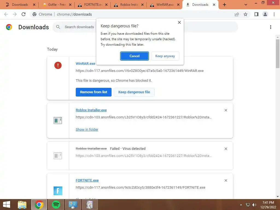Viewport: 280px width, 210px height.
Task: Click the WinRAR.exe anonfiles URL text
Action: click(x=140, y=71)
